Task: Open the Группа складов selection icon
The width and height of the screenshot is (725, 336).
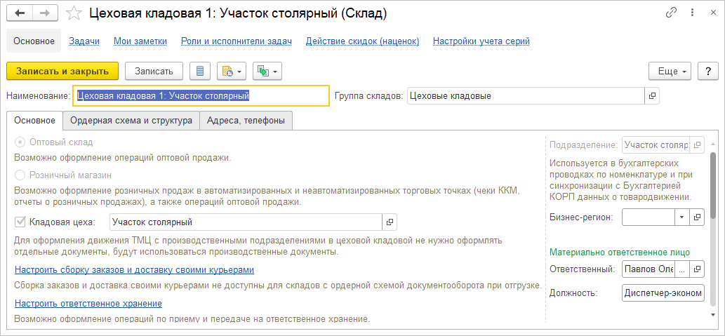Action: click(652, 95)
